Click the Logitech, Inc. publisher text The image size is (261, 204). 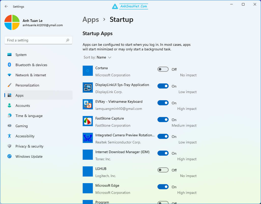click(x=106, y=176)
